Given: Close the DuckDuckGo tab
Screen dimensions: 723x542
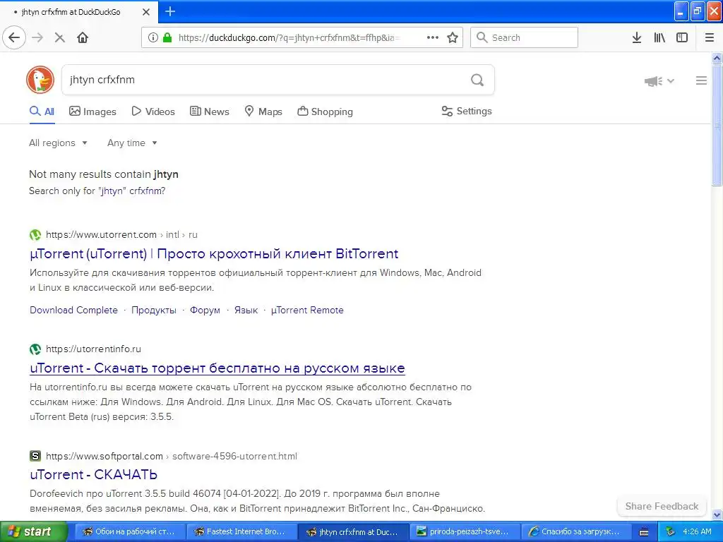Looking at the screenshot, I should coord(145,12).
